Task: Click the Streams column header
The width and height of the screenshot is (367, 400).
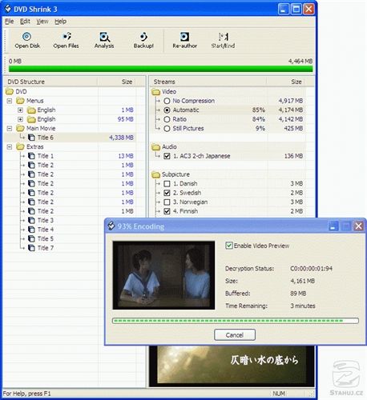Action: 208,82
